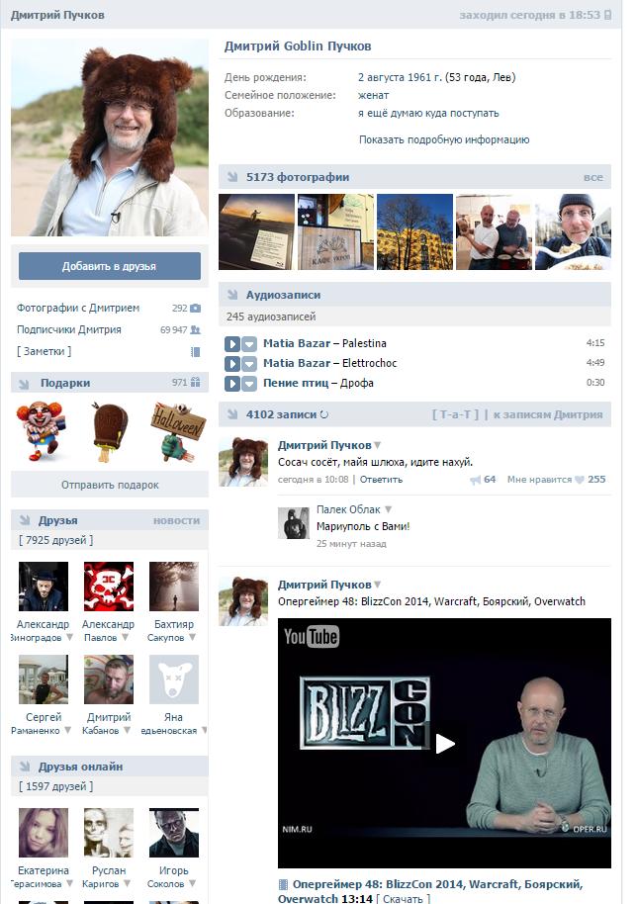Open к записям Дмитрия link
Image resolution: width=637 pixels, height=904 pixels.
548,414
